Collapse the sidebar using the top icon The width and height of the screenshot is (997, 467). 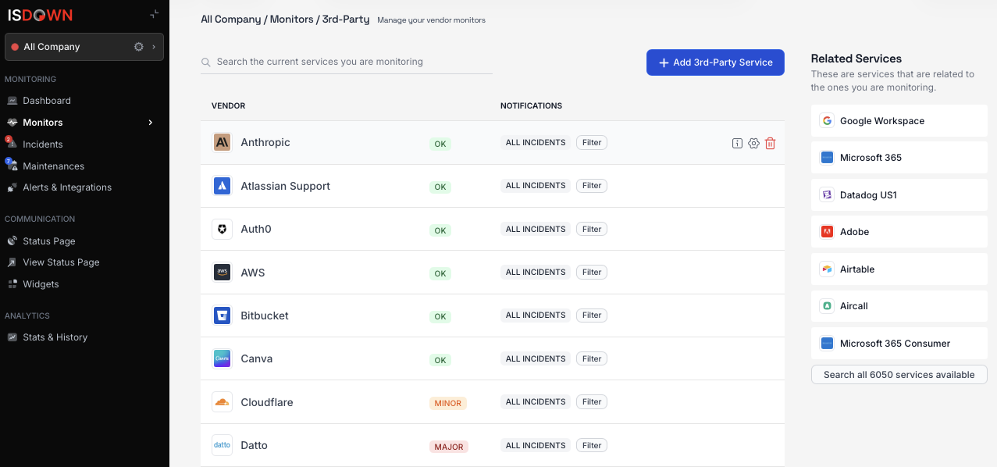tap(155, 14)
